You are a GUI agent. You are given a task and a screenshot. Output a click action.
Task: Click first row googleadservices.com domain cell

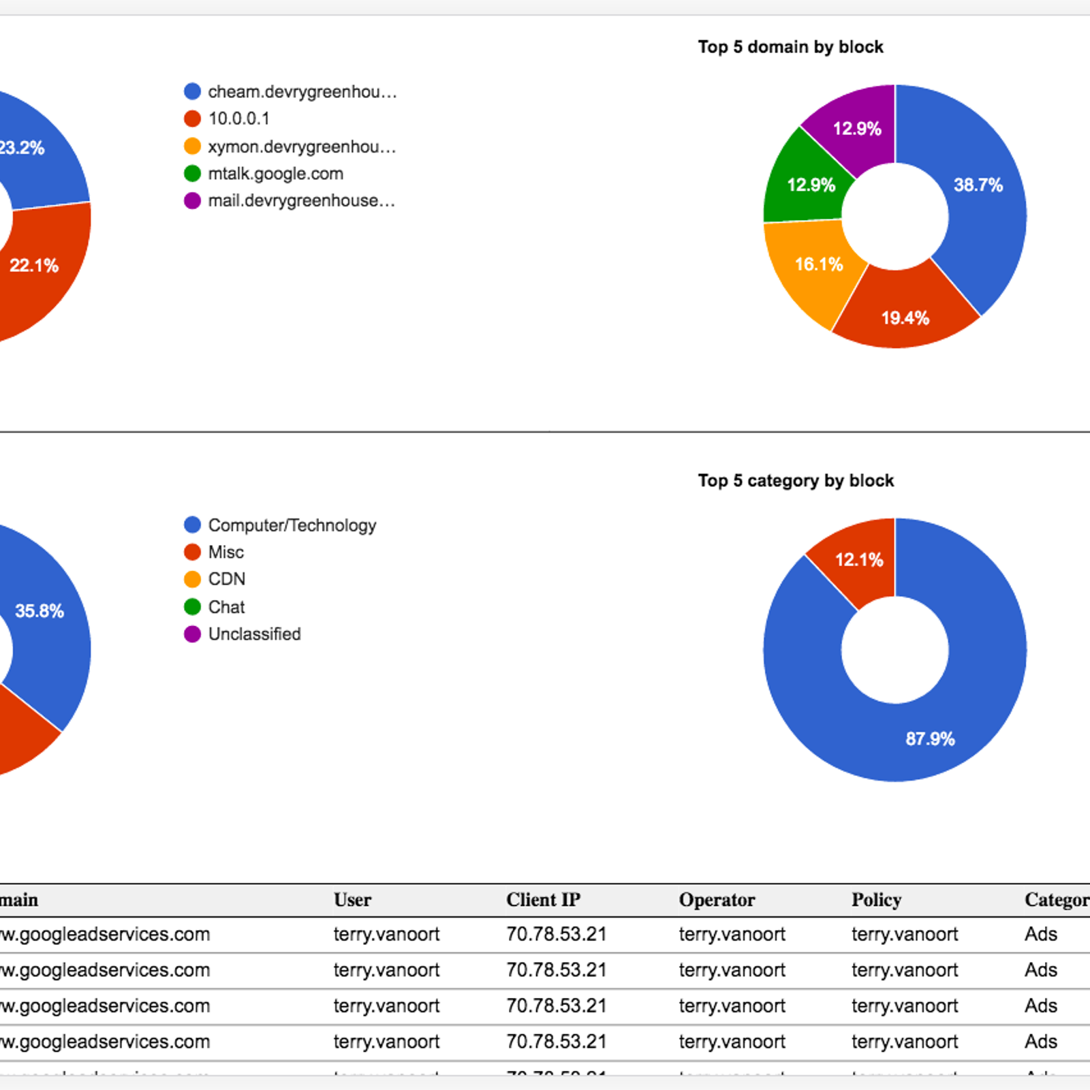coord(105,934)
